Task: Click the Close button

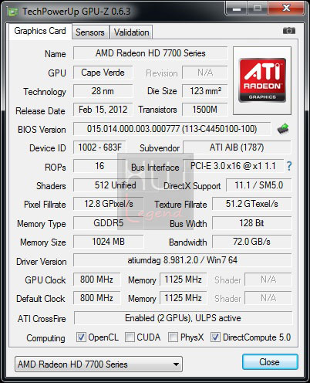Action: [x=270, y=362]
